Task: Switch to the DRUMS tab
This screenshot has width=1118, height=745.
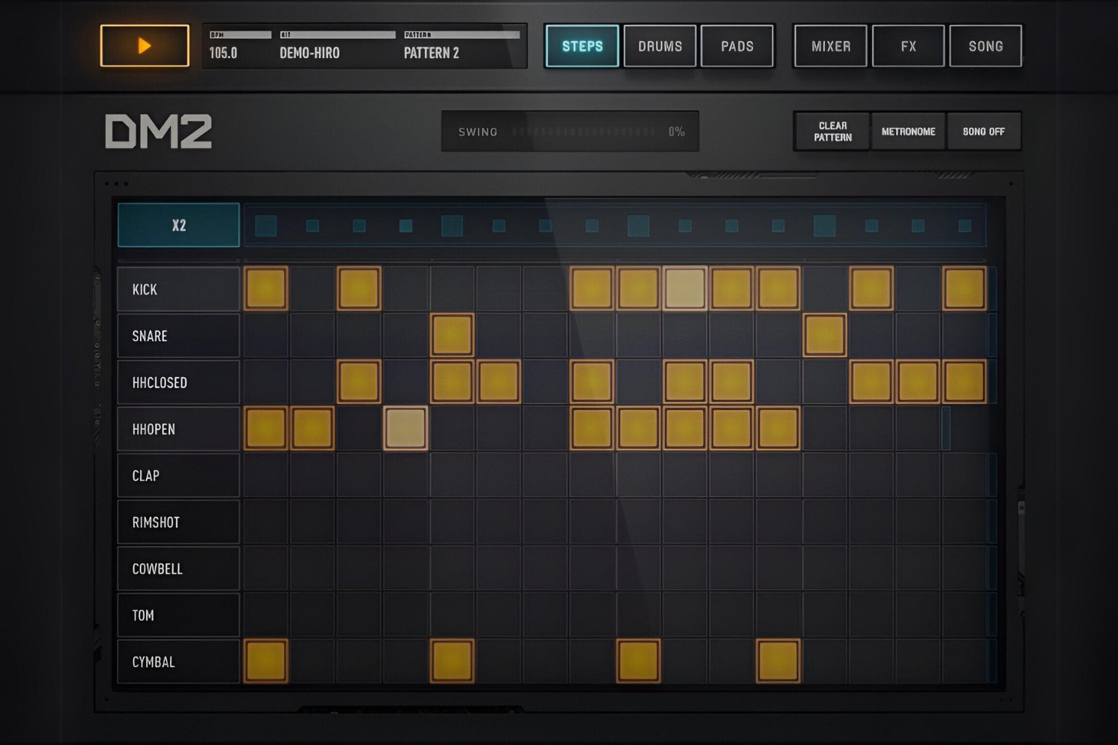Action: pyautogui.click(x=659, y=45)
